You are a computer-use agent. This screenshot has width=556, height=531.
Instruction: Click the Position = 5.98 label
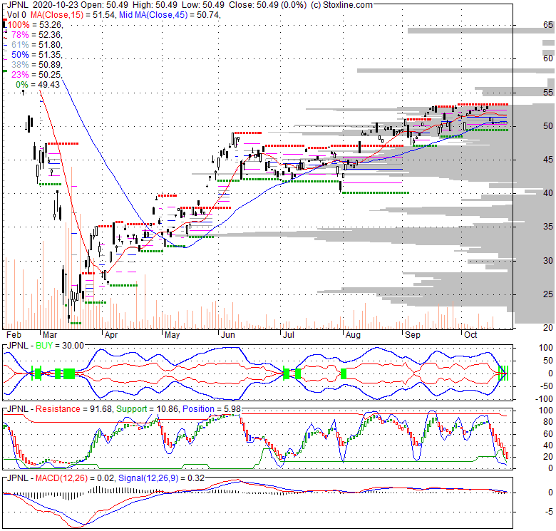coord(211,409)
